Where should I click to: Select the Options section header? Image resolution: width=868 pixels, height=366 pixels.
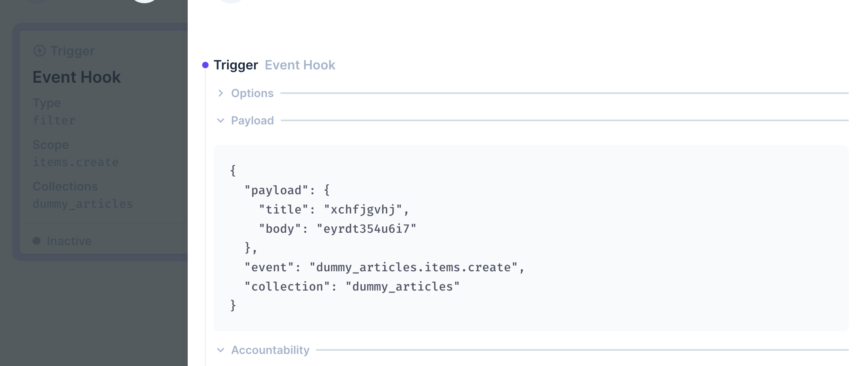pos(252,93)
